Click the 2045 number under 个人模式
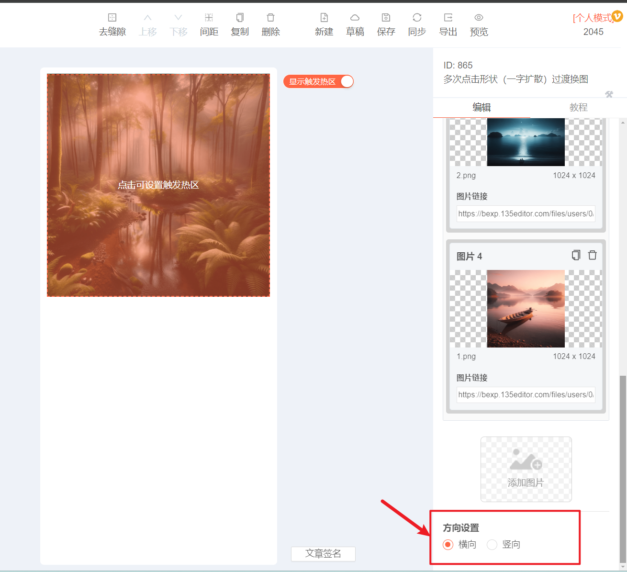The image size is (627, 572). (x=593, y=32)
